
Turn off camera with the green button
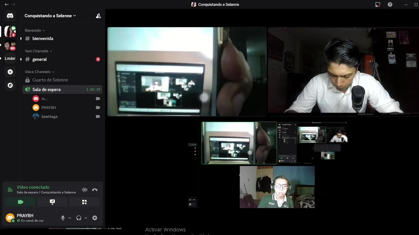pos(20,202)
